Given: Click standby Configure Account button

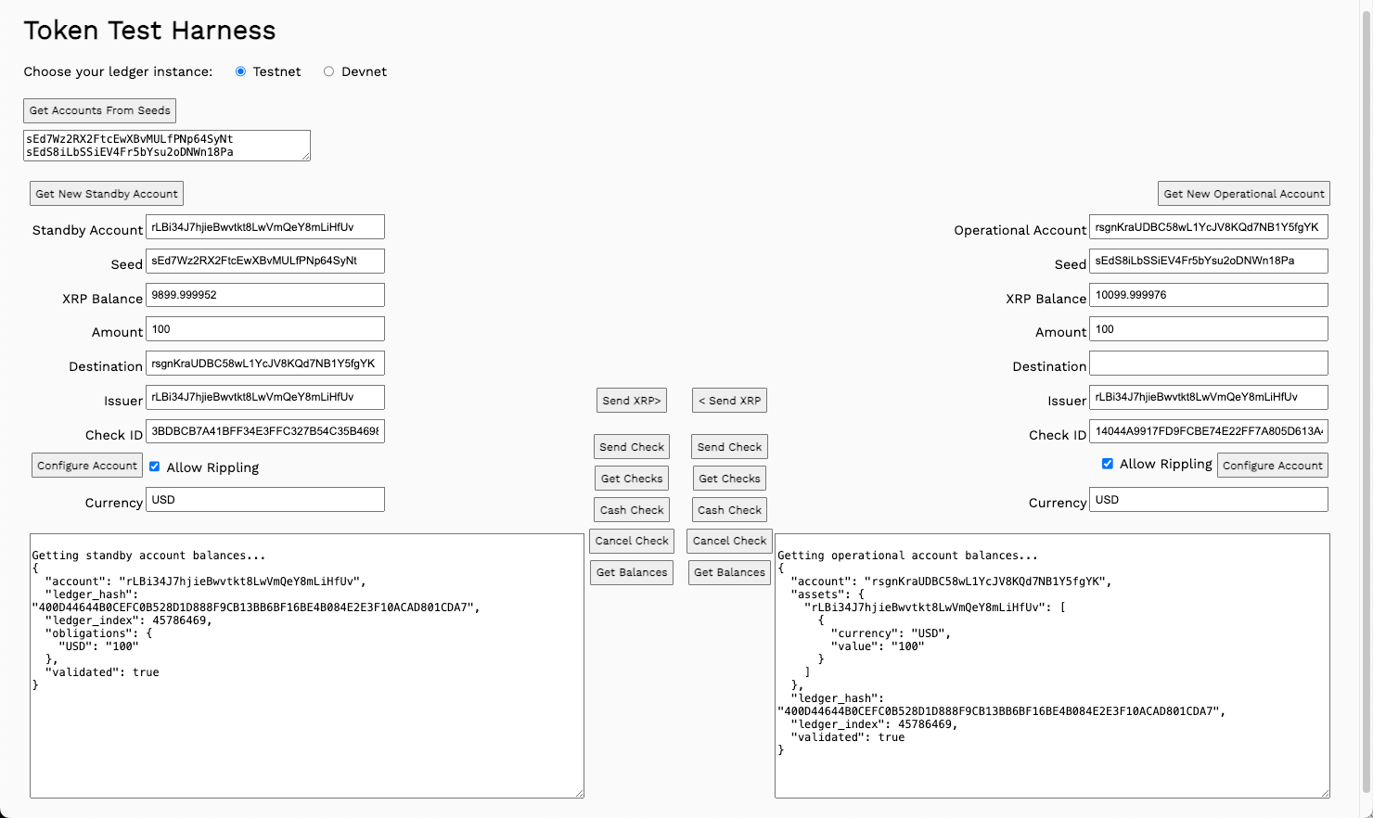Looking at the screenshot, I should (x=87, y=466).
